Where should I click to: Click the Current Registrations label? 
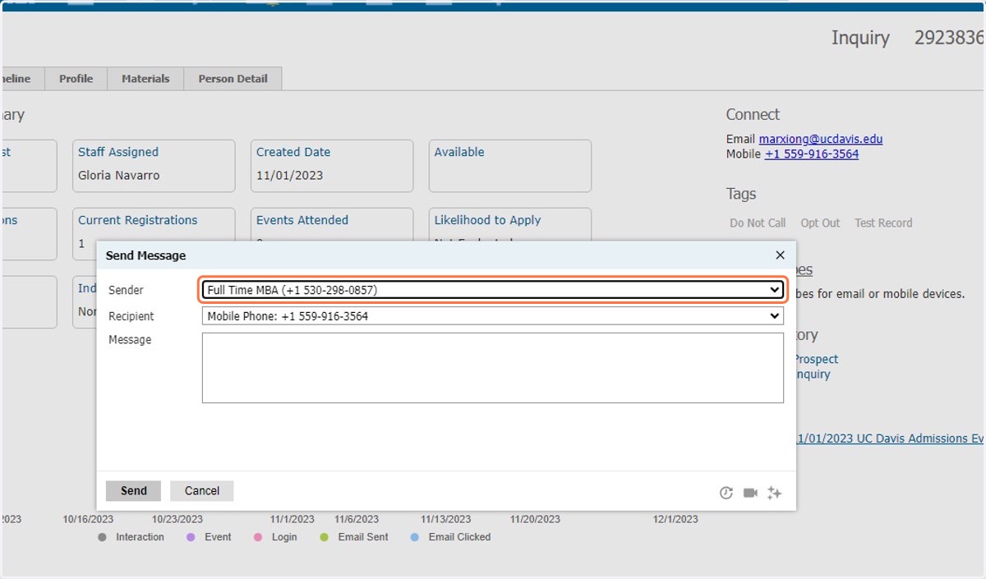click(x=138, y=220)
